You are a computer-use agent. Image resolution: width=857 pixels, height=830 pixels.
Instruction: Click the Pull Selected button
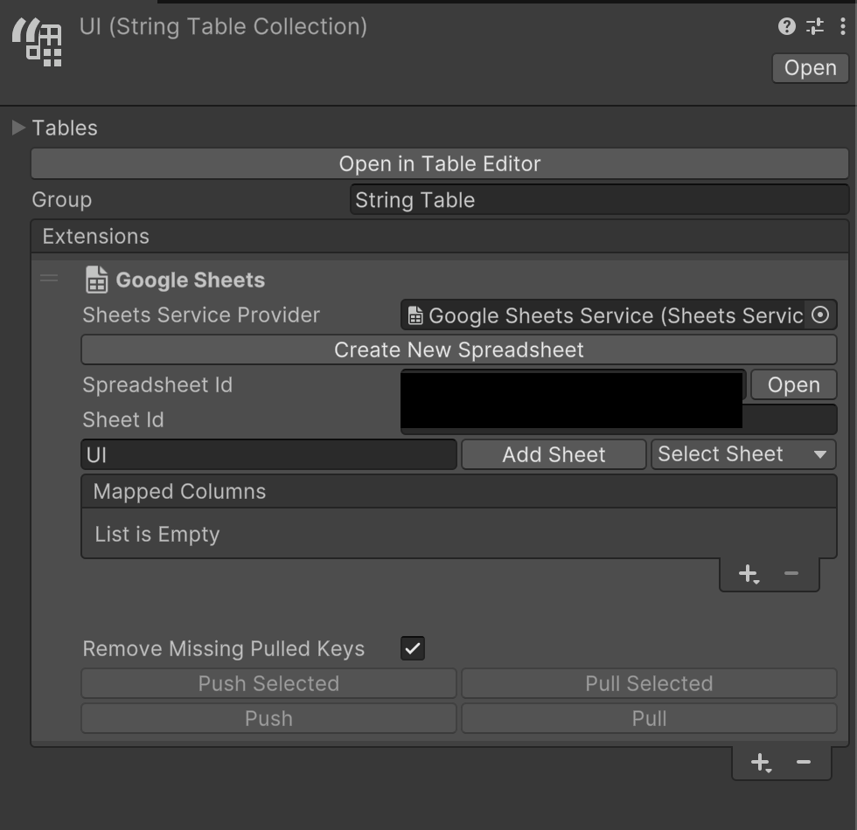[x=649, y=683]
